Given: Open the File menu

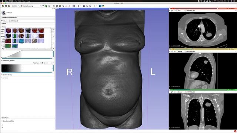Looking at the screenshot, I should [x=16, y=1].
